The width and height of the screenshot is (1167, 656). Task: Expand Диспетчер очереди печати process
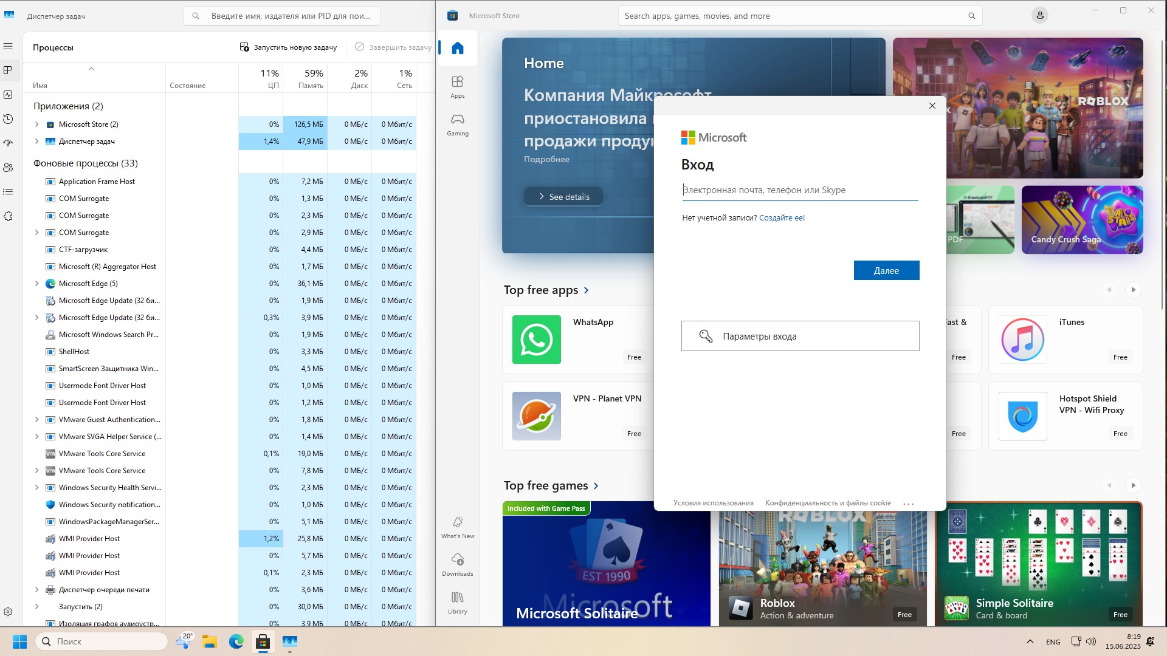point(36,589)
